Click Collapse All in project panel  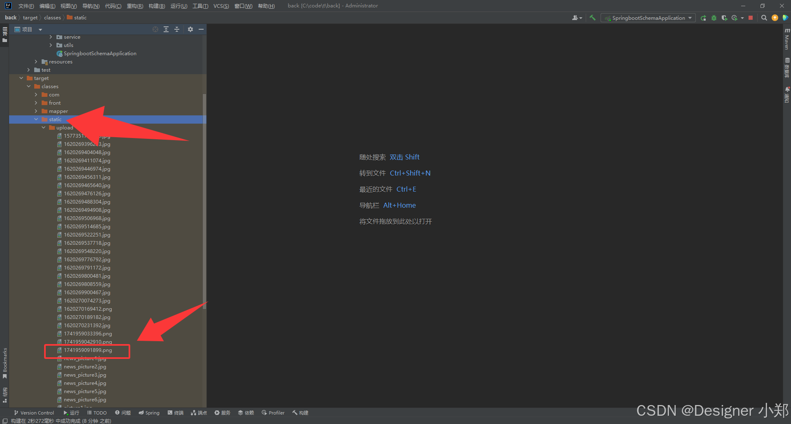click(x=177, y=29)
